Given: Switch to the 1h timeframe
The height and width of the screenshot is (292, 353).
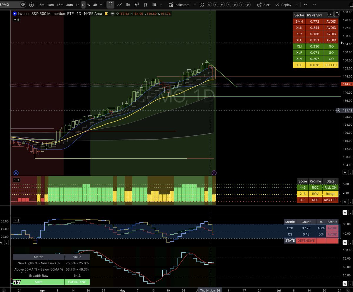Looking at the screenshot, I should click(77, 5).
